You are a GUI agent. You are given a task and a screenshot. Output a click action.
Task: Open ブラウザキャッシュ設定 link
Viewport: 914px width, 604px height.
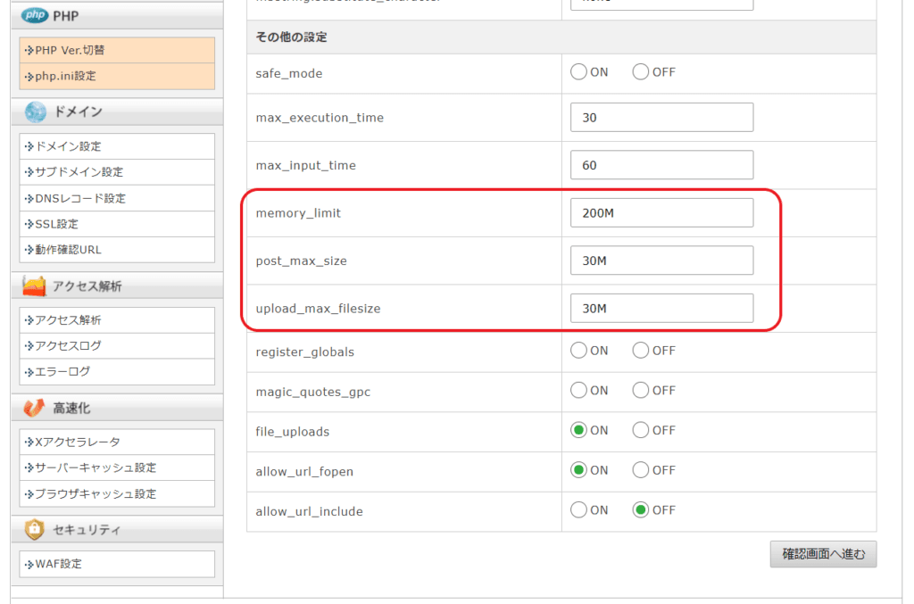point(117,493)
